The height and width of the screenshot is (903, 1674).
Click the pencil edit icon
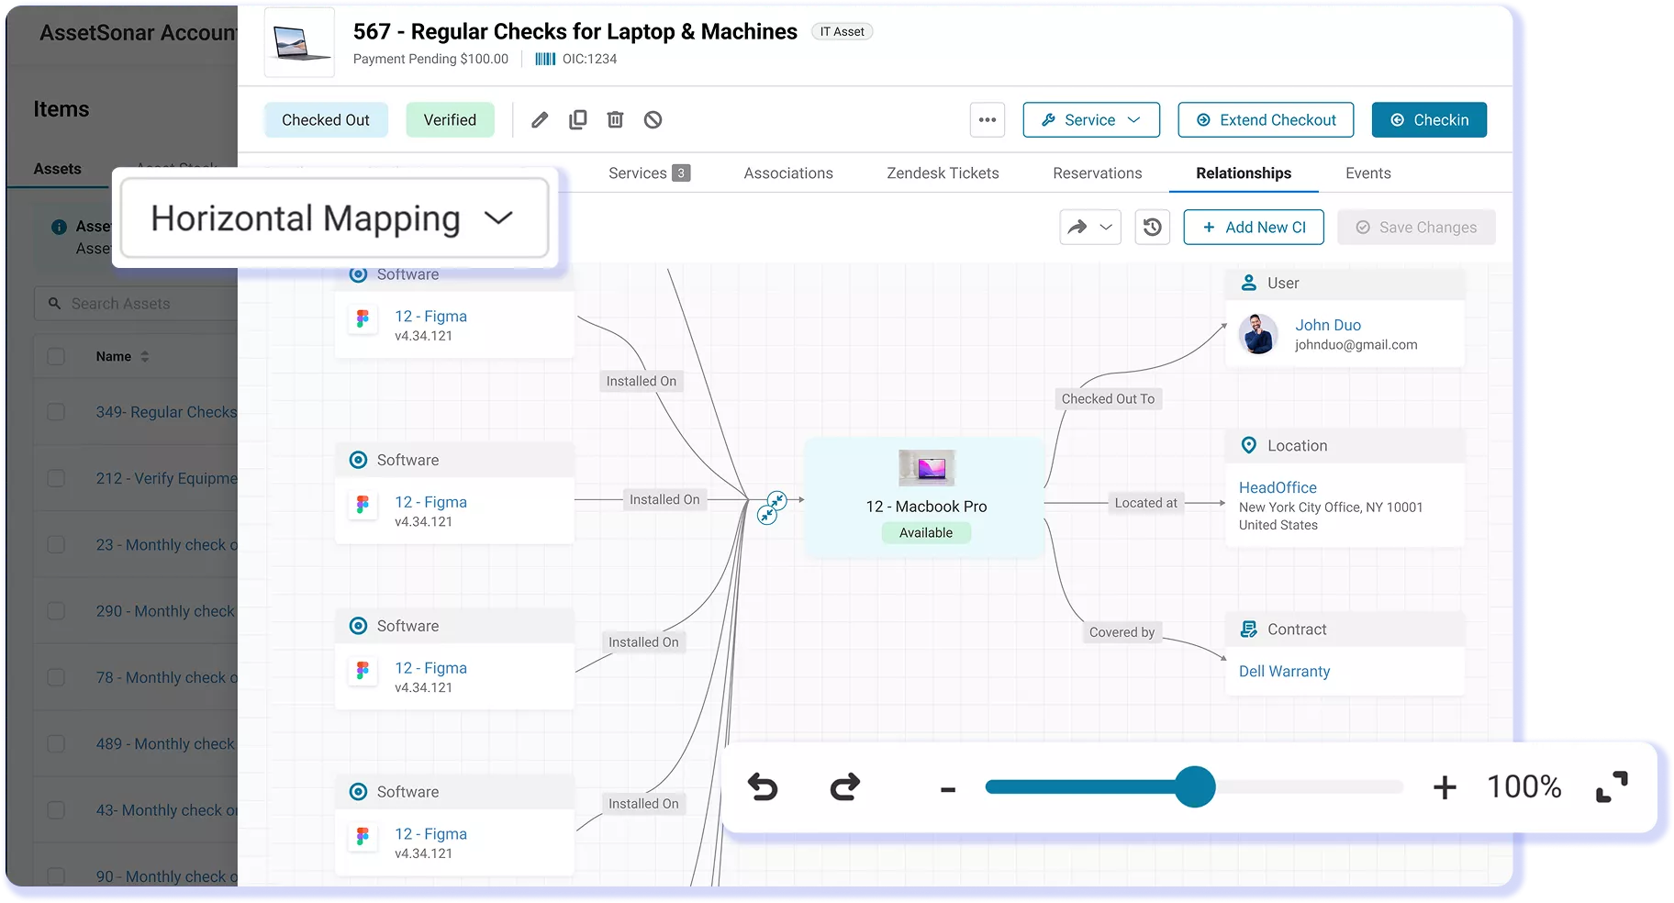pos(540,120)
